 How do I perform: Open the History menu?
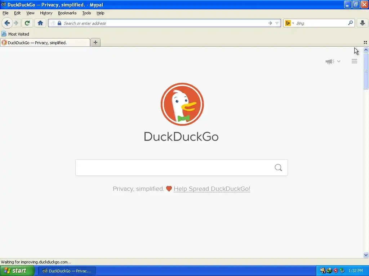pyautogui.click(x=46, y=13)
